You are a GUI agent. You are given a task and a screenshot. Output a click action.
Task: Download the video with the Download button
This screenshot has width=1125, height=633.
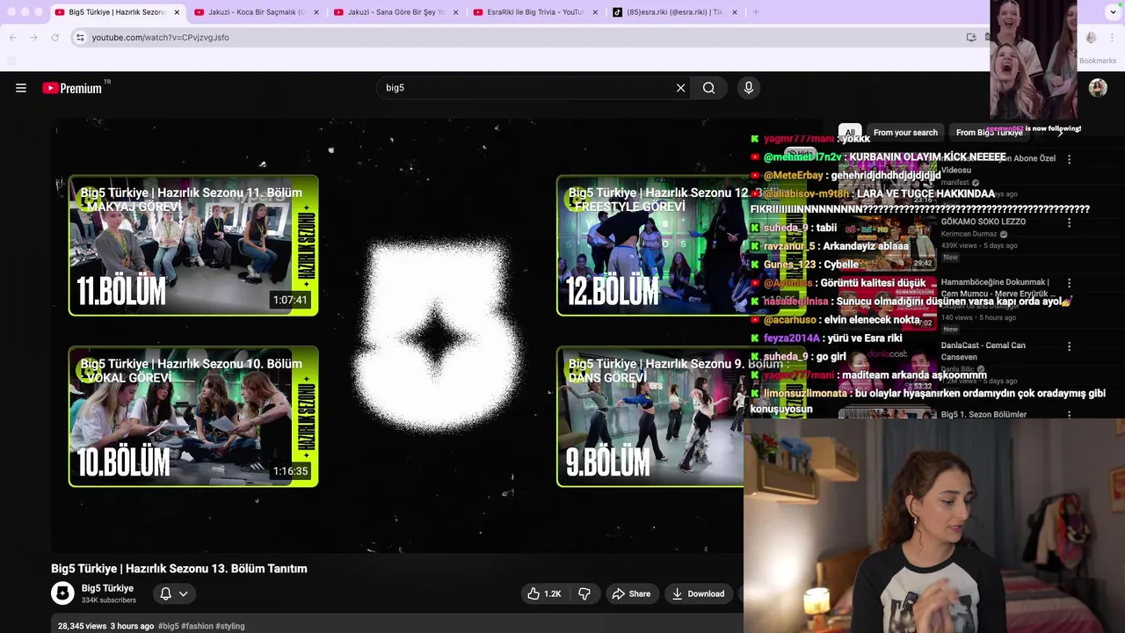click(x=698, y=593)
